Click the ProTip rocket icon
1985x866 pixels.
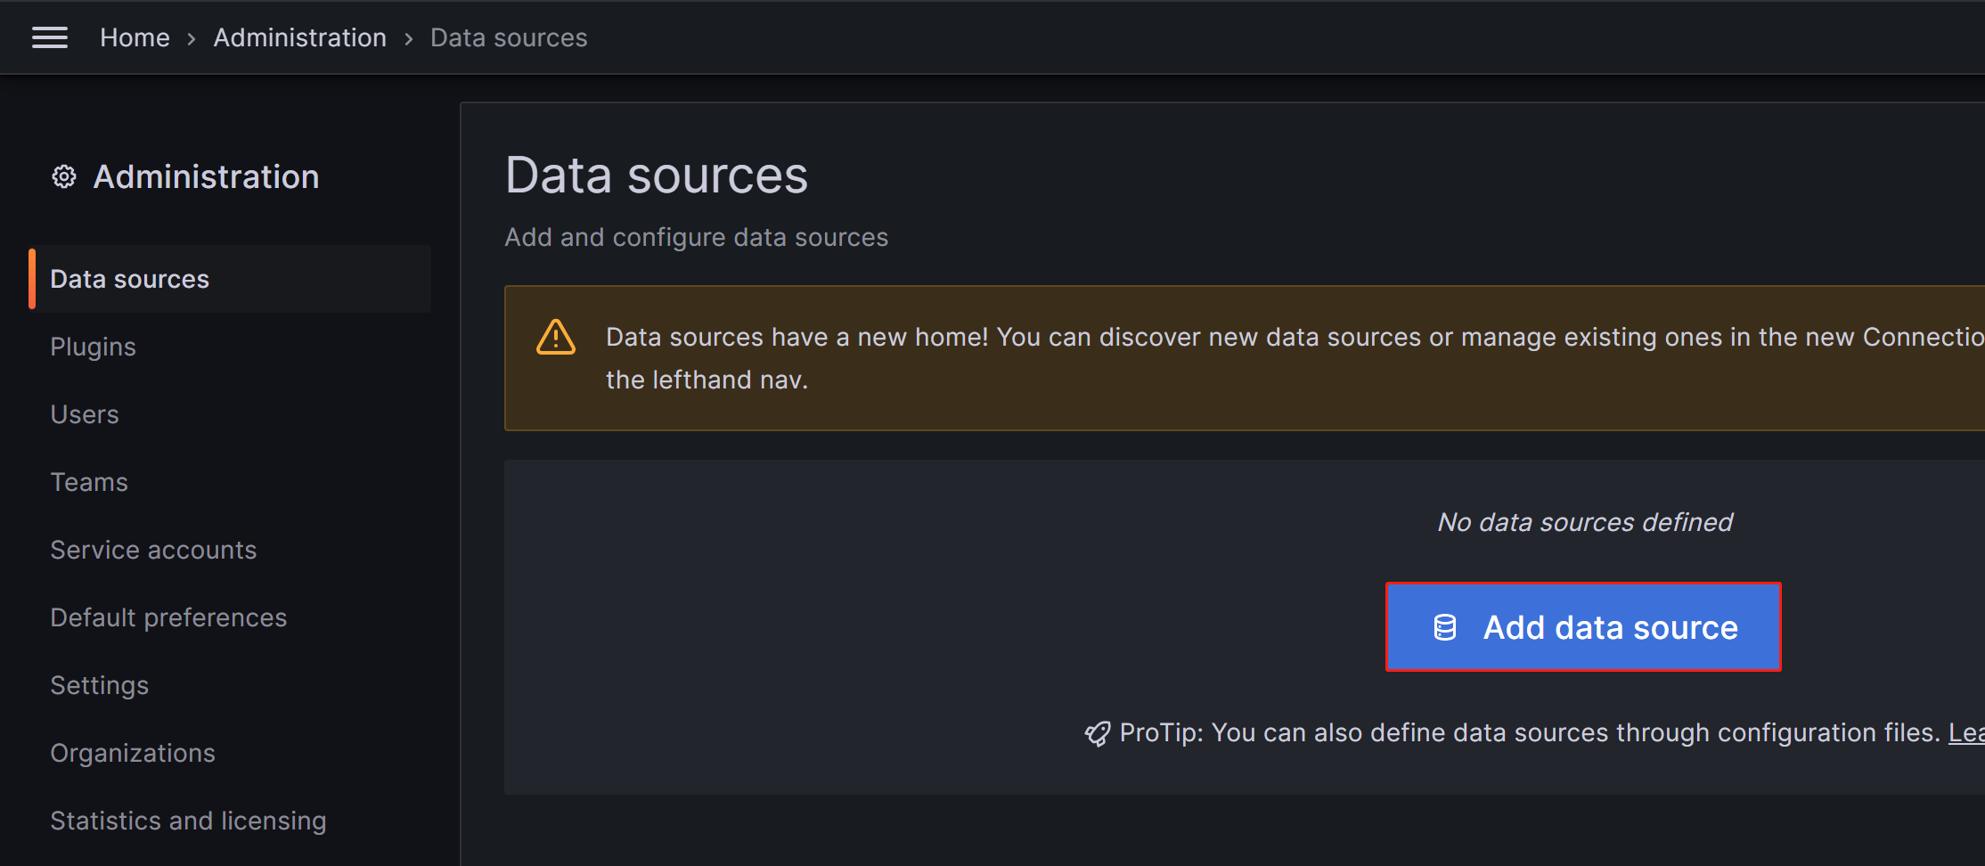click(1097, 733)
